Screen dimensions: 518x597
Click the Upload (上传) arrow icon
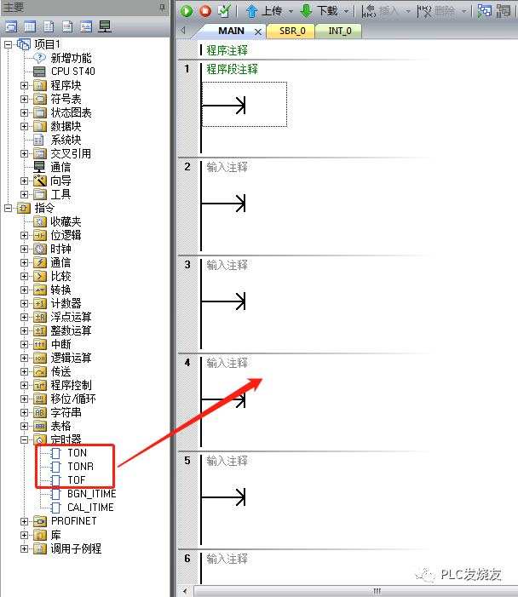(x=251, y=11)
